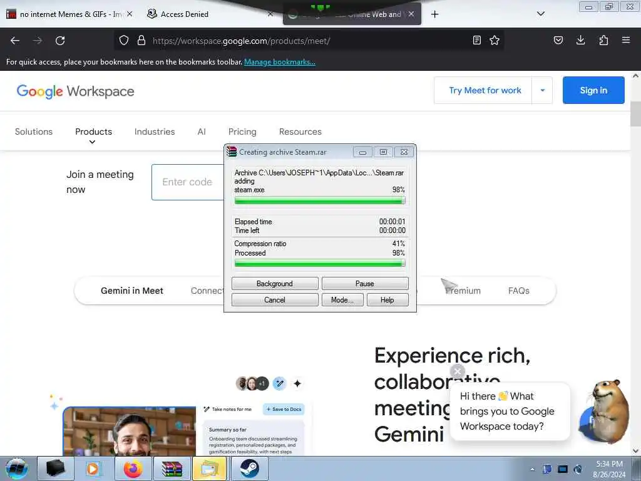Image resolution: width=641 pixels, height=481 pixels.
Task: Open the Pocket save icon
Action: tap(558, 40)
